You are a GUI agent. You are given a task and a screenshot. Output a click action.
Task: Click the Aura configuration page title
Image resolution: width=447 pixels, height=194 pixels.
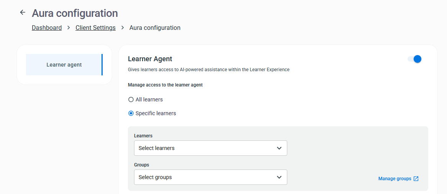coord(75,13)
